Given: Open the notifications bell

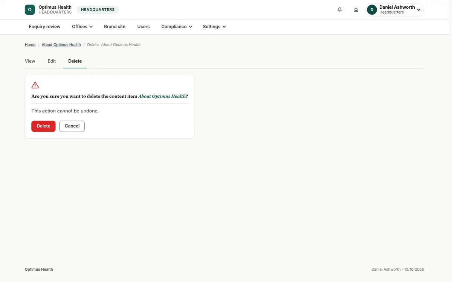Looking at the screenshot, I should pyautogui.click(x=340, y=10).
